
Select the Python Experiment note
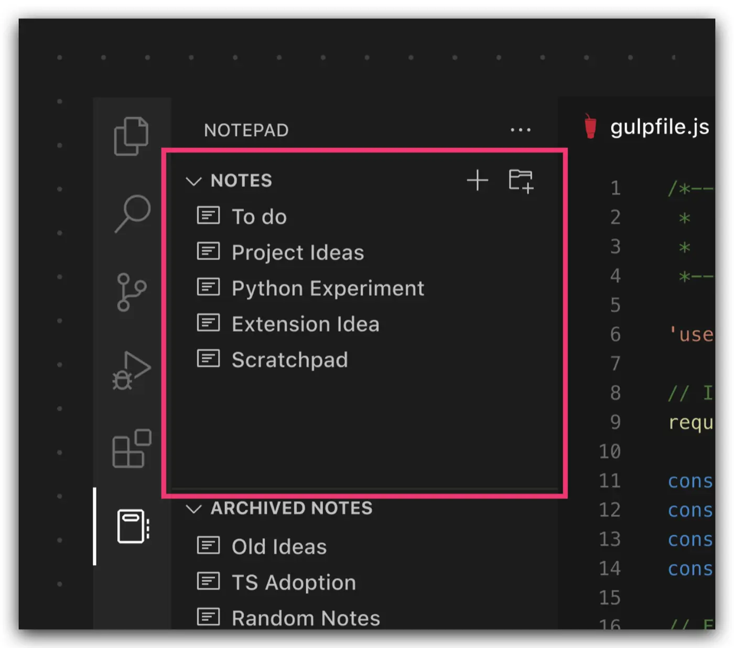(x=328, y=288)
